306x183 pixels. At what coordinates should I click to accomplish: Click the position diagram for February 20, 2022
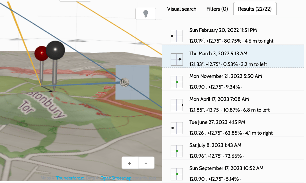(x=177, y=36)
